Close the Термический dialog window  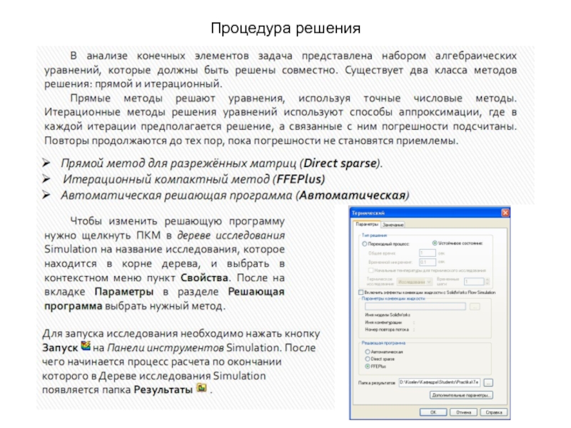coord(505,213)
